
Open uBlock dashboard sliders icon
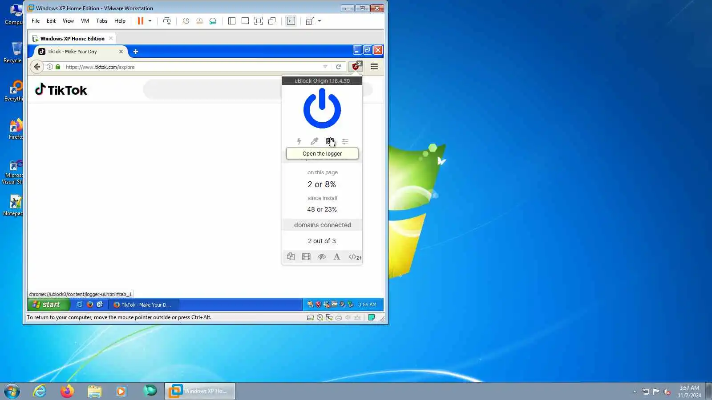pos(345,141)
